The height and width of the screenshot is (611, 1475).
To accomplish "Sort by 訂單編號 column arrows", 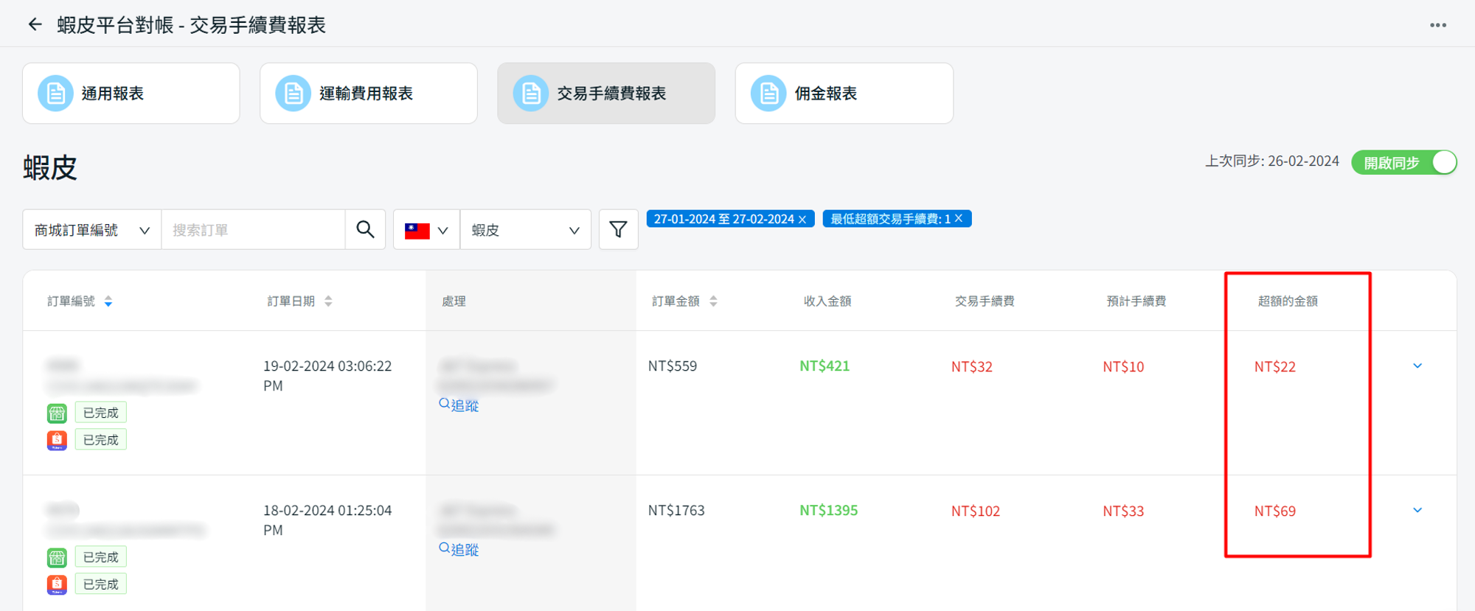I will pos(108,301).
